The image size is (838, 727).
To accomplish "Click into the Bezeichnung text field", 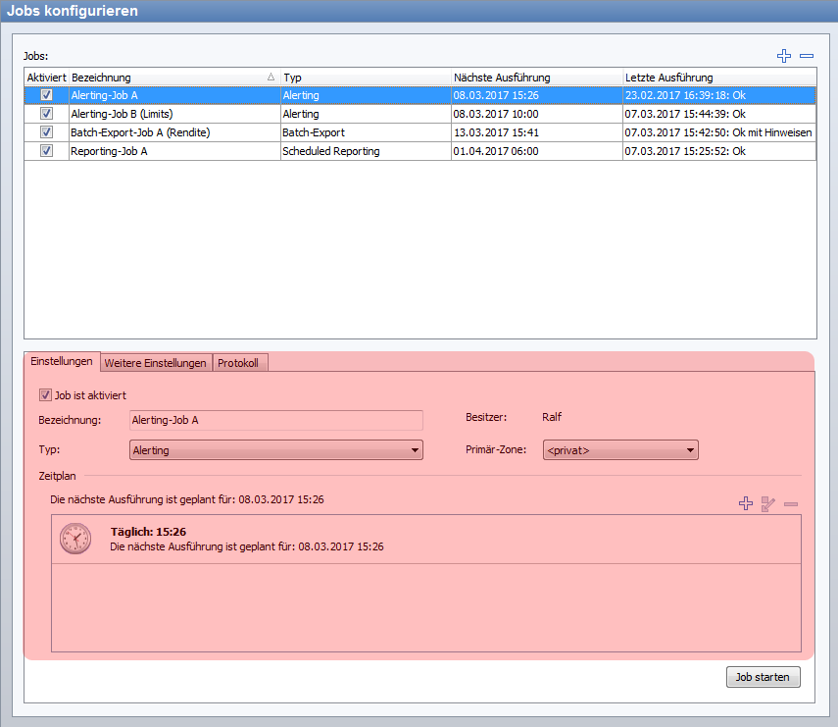I will (275, 420).
